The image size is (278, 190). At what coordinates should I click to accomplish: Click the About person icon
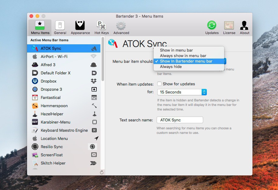point(245,25)
